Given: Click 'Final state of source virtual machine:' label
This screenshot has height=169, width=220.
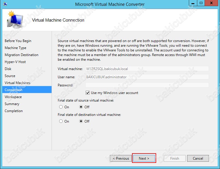Looking at the screenshot, I should point(86,100).
